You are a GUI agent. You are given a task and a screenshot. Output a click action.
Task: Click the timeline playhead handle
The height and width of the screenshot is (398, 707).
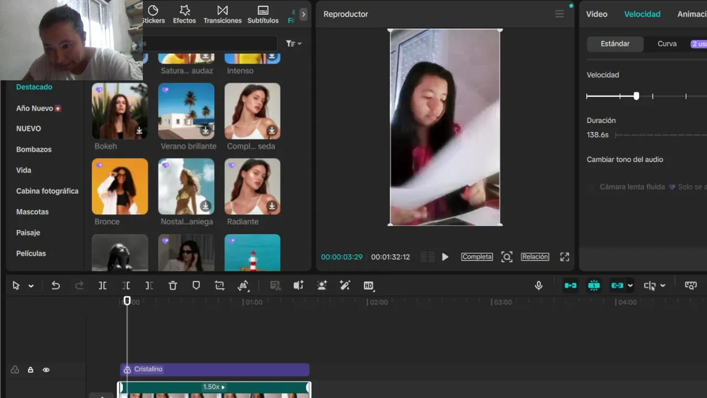(127, 301)
